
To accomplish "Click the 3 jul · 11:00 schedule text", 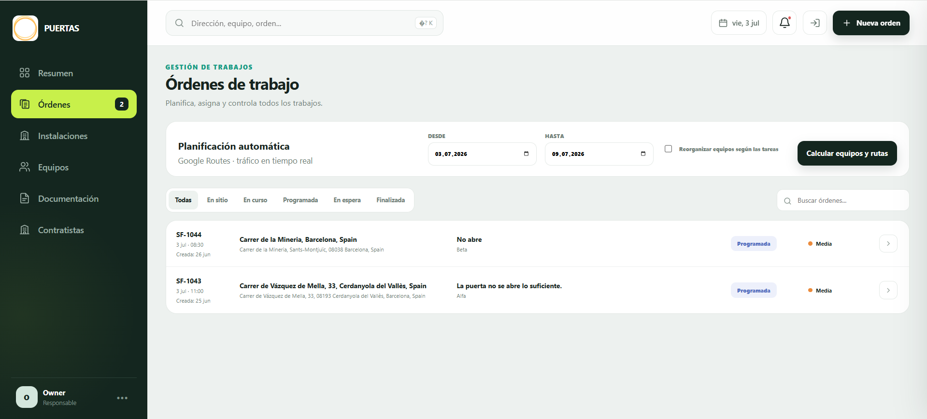I will pos(190,291).
